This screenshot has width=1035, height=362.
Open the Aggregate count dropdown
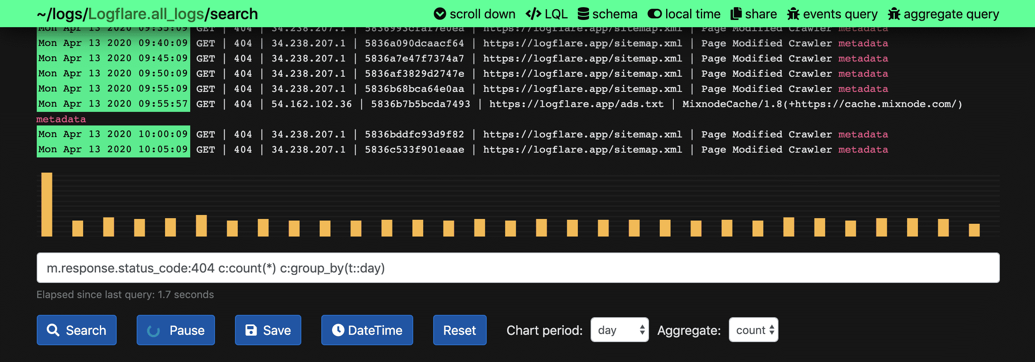point(753,330)
